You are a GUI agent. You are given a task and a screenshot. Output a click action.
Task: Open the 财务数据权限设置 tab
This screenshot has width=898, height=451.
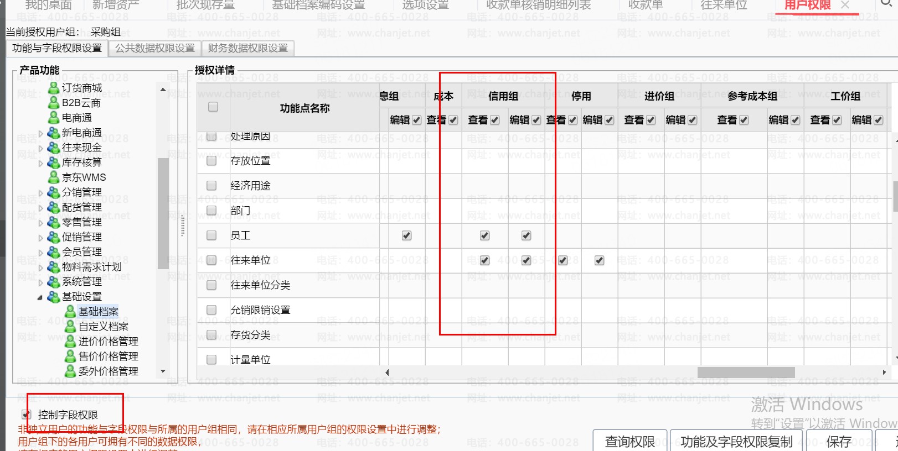247,48
